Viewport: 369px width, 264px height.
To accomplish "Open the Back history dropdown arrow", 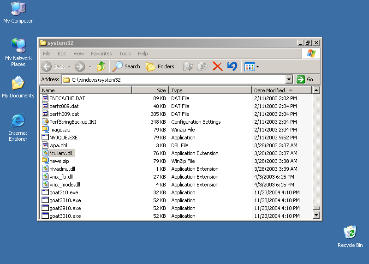I will pyautogui.click(x=70, y=67).
